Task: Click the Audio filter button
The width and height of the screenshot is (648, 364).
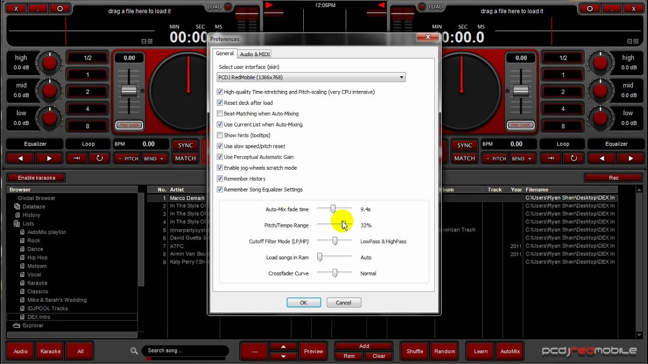Action: [x=21, y=351]
